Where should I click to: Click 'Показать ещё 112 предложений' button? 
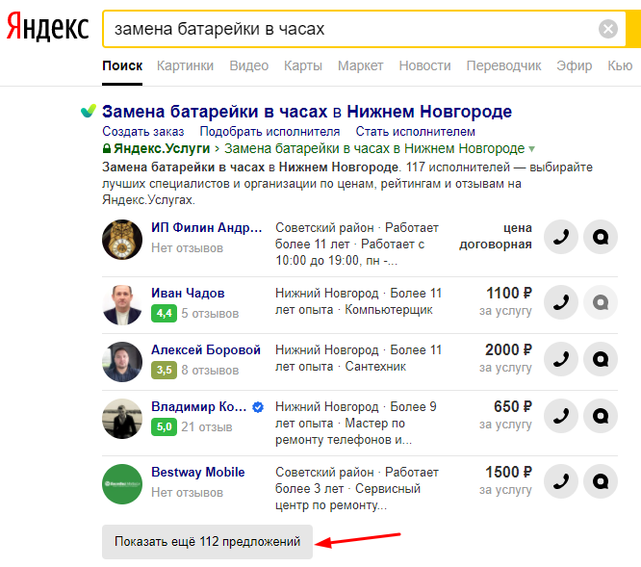pos(207,542)
